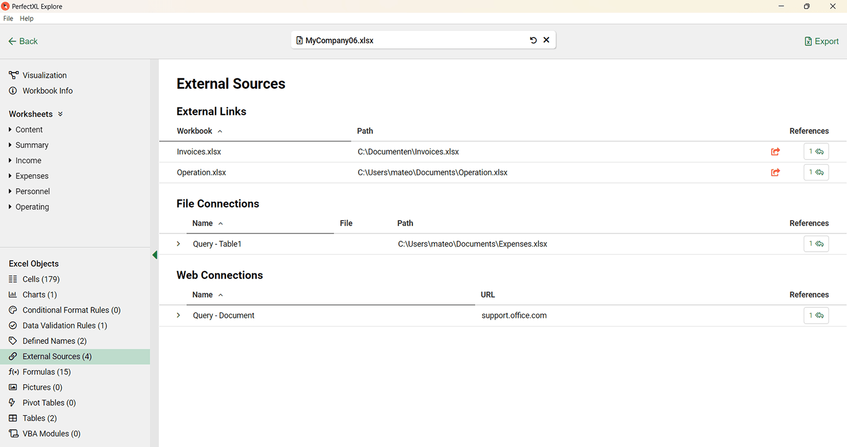Close the MyCompany06.xlsx file tab
This screenshot has width=847, height=447.
pyautogui.click(x=546, y=40)
